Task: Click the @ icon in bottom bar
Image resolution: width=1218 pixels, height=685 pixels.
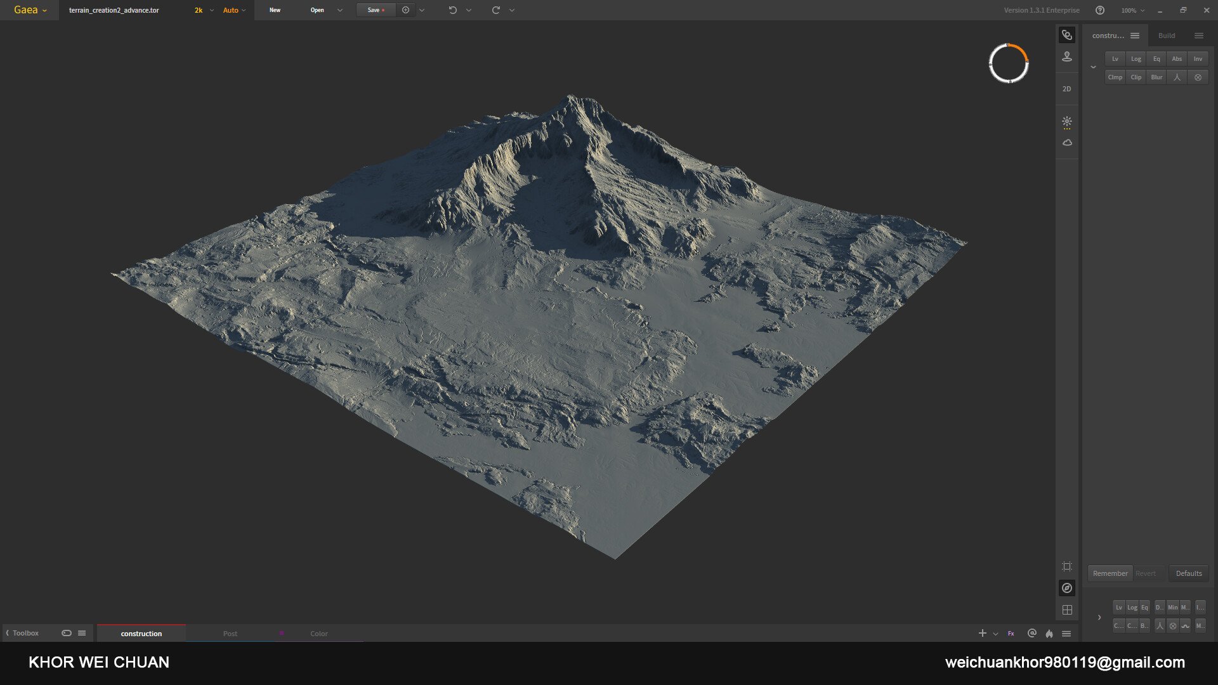Action: (x=1032, y=633)
